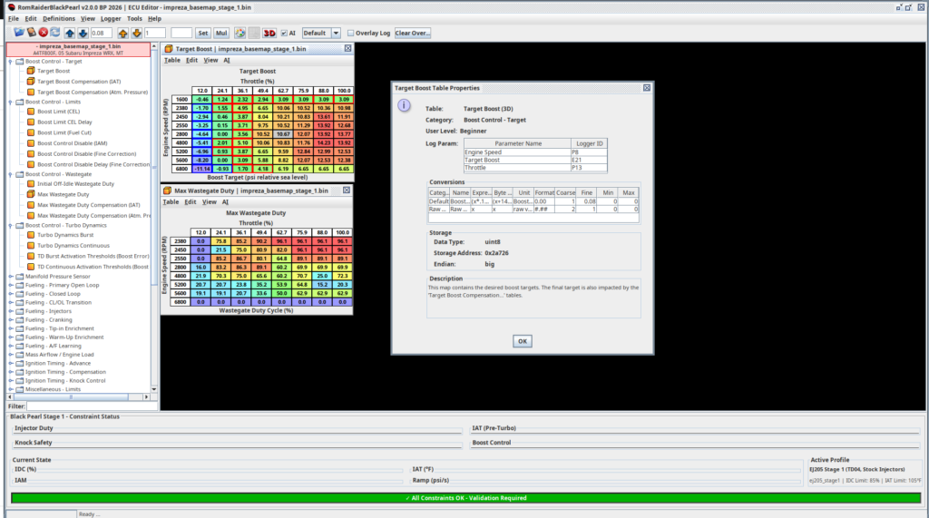
Task: Click the Filter text field below the tree
Action: (89, 406)
